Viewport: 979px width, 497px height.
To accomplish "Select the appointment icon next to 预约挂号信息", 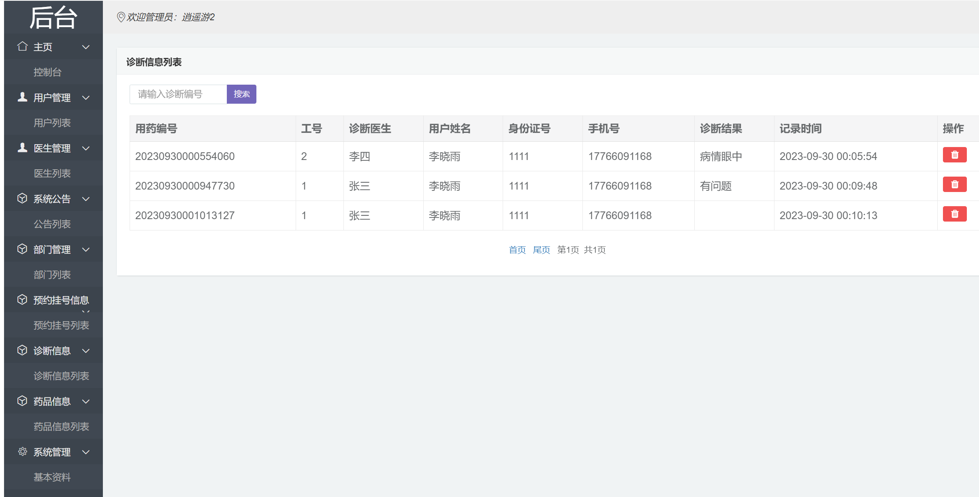I will click(22, 300).
